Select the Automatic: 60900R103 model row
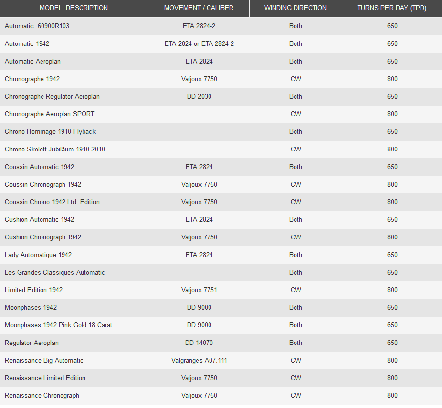The height and width of the screenshot is (408, 442). click(37, 26)
